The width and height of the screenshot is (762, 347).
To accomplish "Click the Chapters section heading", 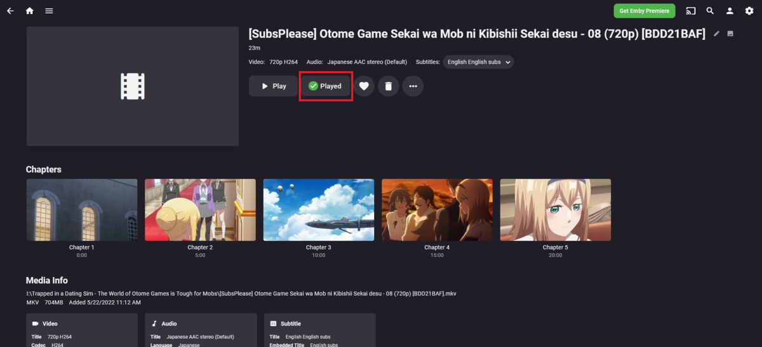I will 44,169.
